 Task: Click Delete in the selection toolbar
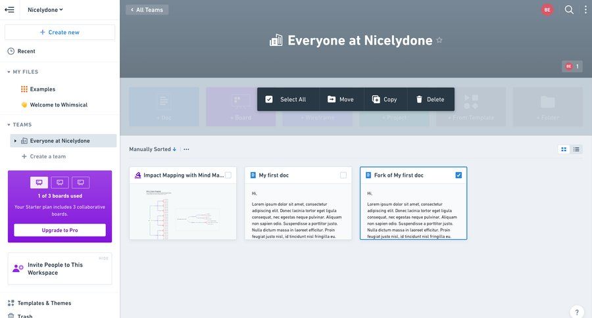point(430,100)
